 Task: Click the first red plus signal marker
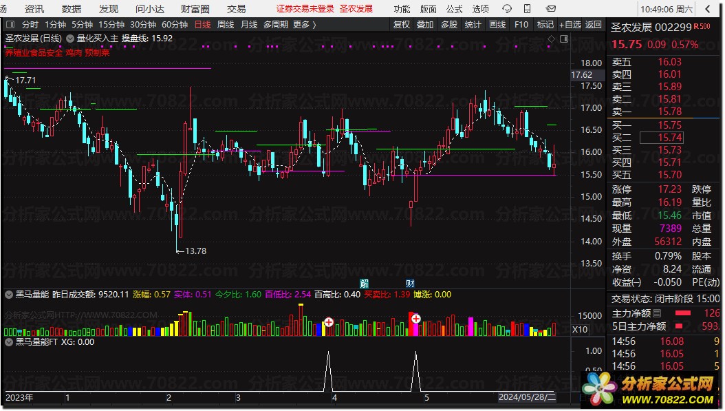(329, 322)
